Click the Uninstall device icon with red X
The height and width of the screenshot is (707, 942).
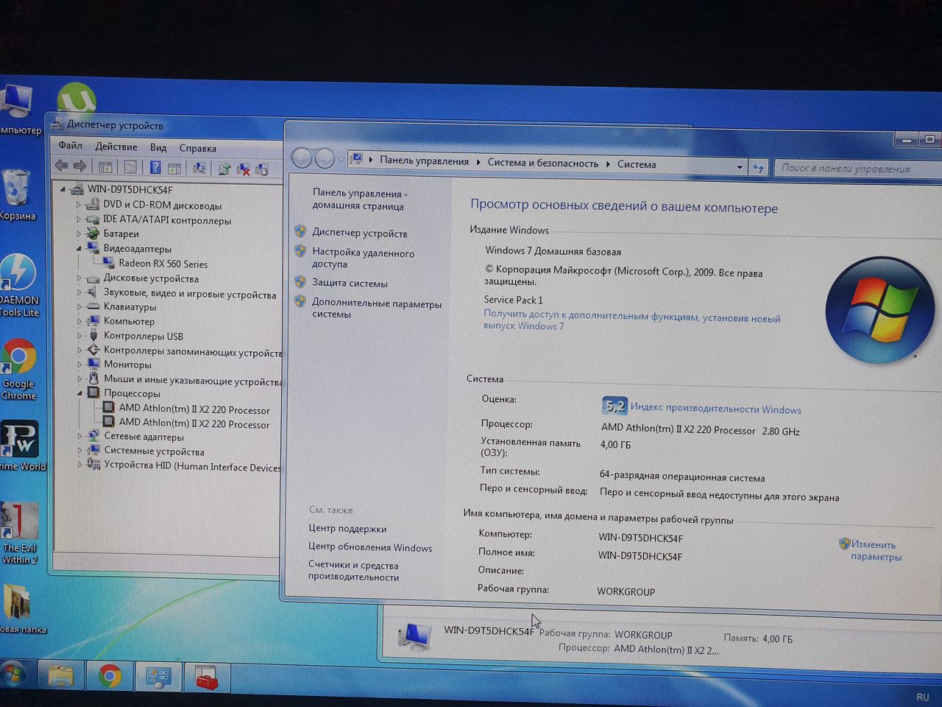[x=243, y=169]
